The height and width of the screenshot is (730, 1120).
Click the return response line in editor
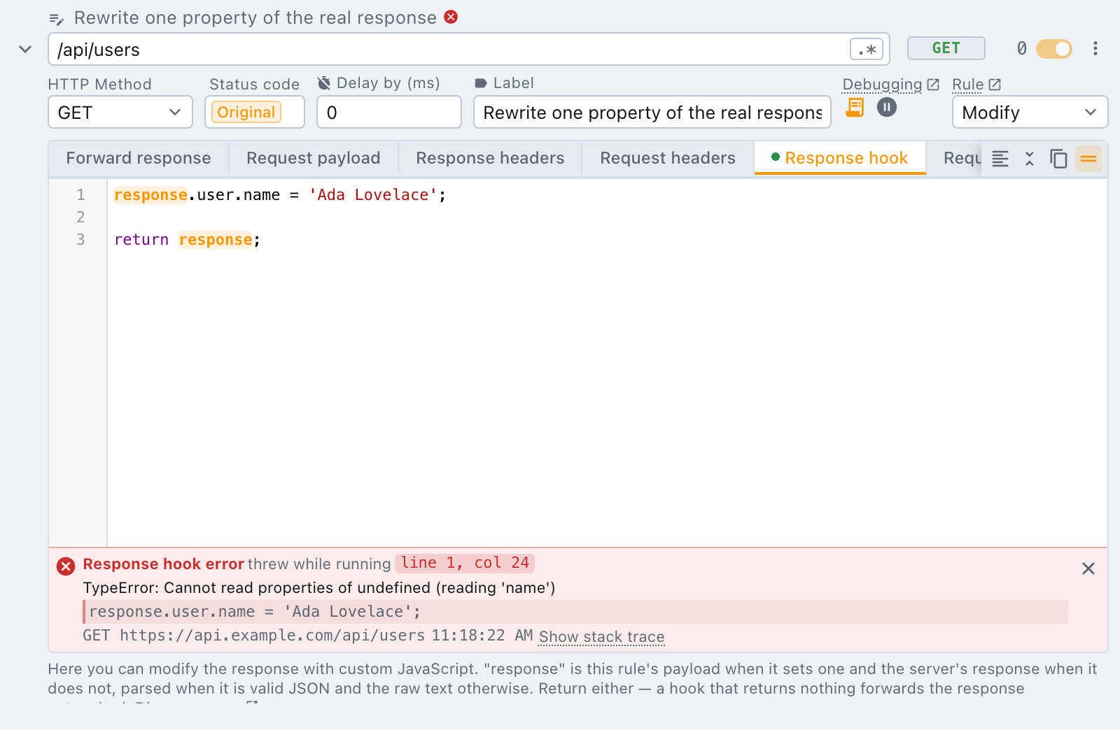(188, 240)
